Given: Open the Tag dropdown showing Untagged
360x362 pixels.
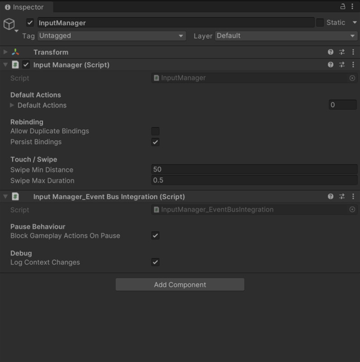Looking at the screenshot, I should point(111,36).
